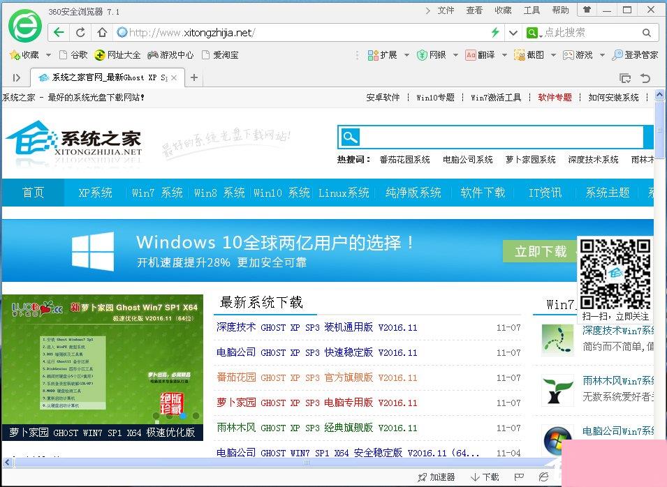
Task: Select 纯净版系统 in navigation bar
Action: [413, 193]
